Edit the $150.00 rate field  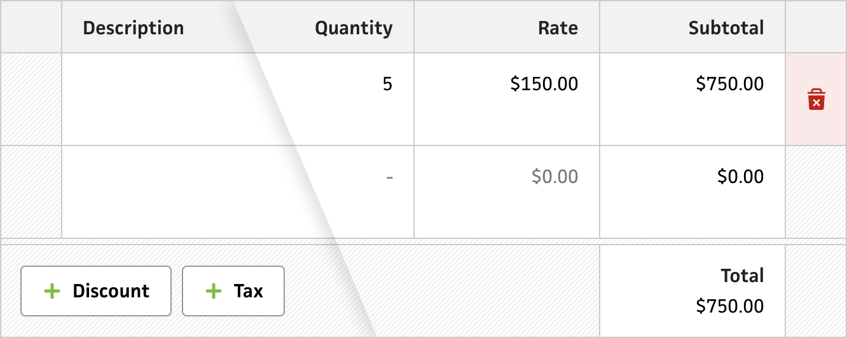click(x=507, y=99)
